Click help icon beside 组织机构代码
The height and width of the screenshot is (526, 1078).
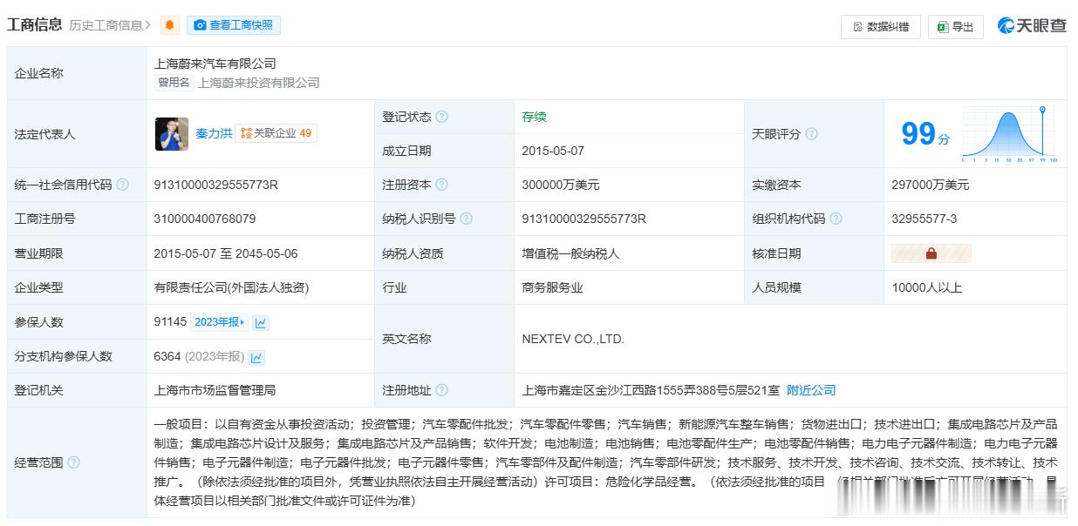(836, 219)
